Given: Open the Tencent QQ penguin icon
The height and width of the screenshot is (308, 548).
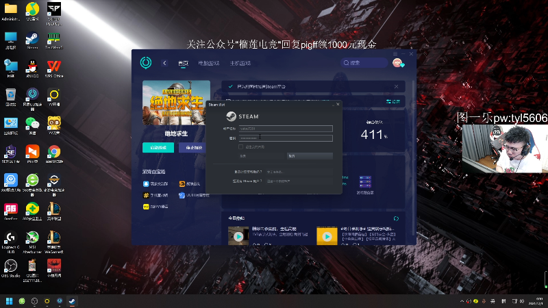Looking at the screenshot, I should 32,69.
